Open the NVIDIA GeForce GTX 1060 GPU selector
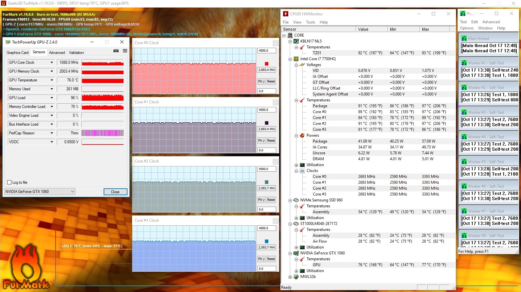The width and height of the screenshot is (521, 292). point(40,192)
